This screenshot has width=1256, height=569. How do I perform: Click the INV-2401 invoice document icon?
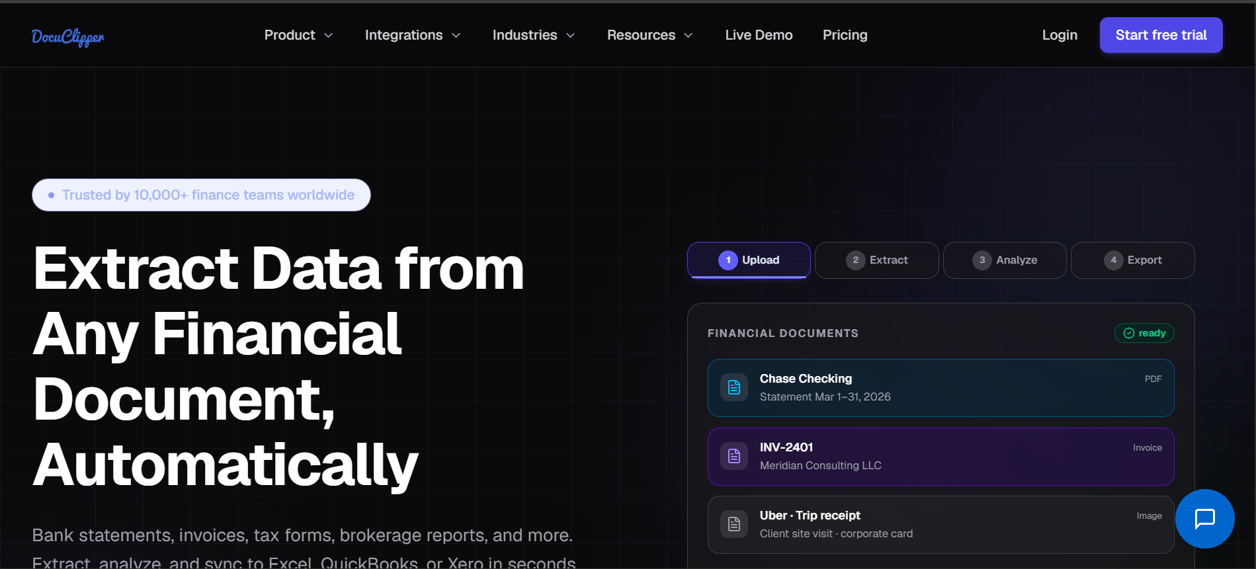[x=734, y=456]
